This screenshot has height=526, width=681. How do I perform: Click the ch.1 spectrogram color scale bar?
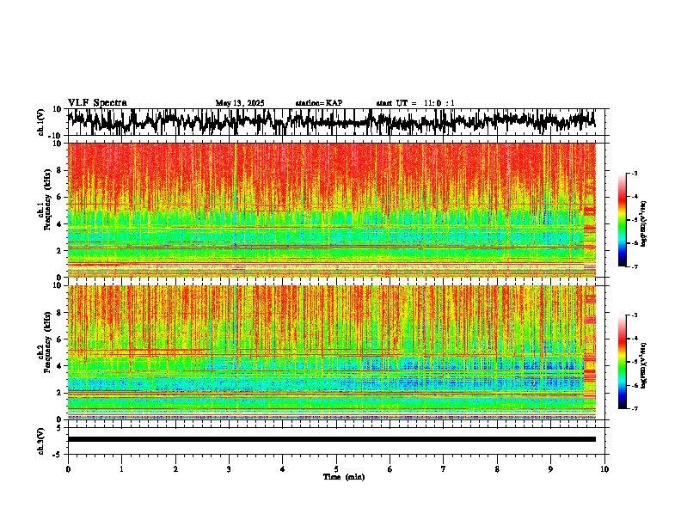[x=623, y=220]
